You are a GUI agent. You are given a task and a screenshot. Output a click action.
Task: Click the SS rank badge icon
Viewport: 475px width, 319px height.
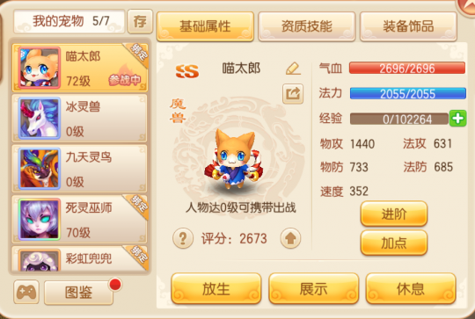[187, 71]
